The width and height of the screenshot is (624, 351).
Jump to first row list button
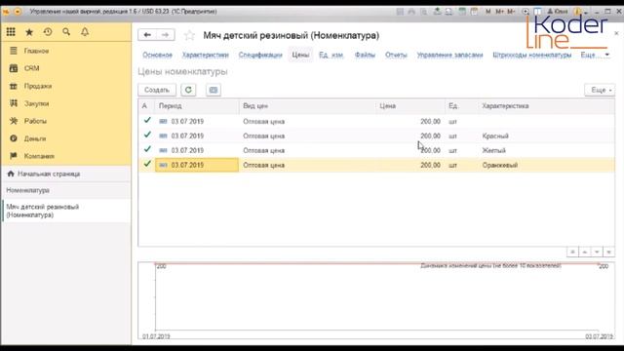[x=572, y=252]
